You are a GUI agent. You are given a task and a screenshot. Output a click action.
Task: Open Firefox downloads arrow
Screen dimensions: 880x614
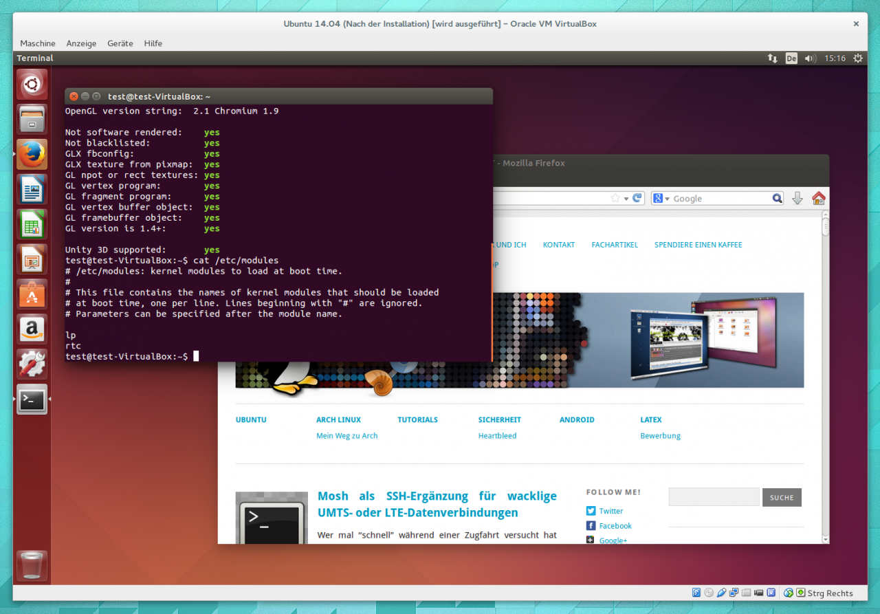pyautogui.click(x=797, y=198)
